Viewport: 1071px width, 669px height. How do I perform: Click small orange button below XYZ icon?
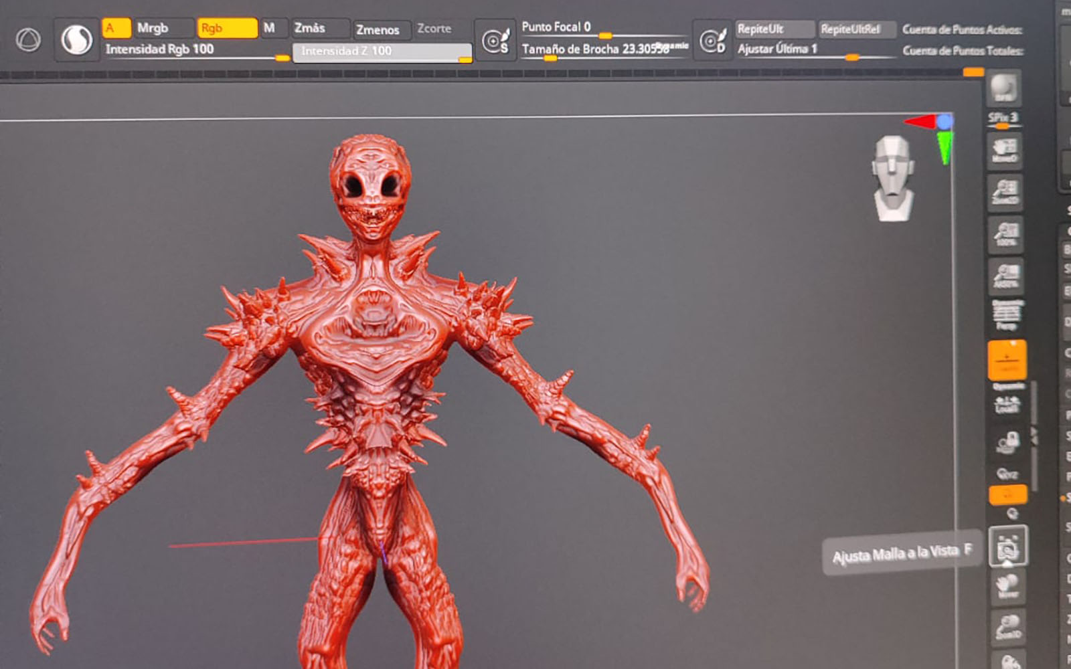click(1008, 494)
